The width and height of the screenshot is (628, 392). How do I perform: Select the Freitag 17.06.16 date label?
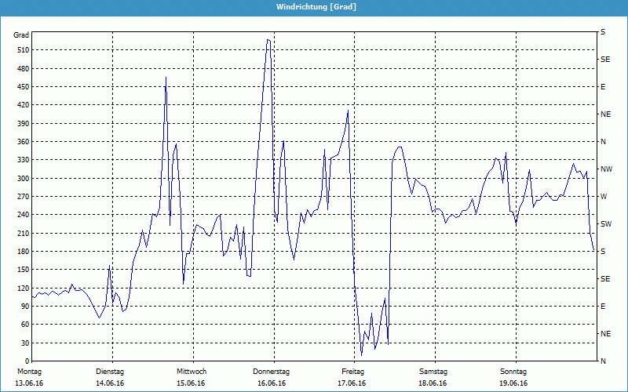tap(352, 377)
